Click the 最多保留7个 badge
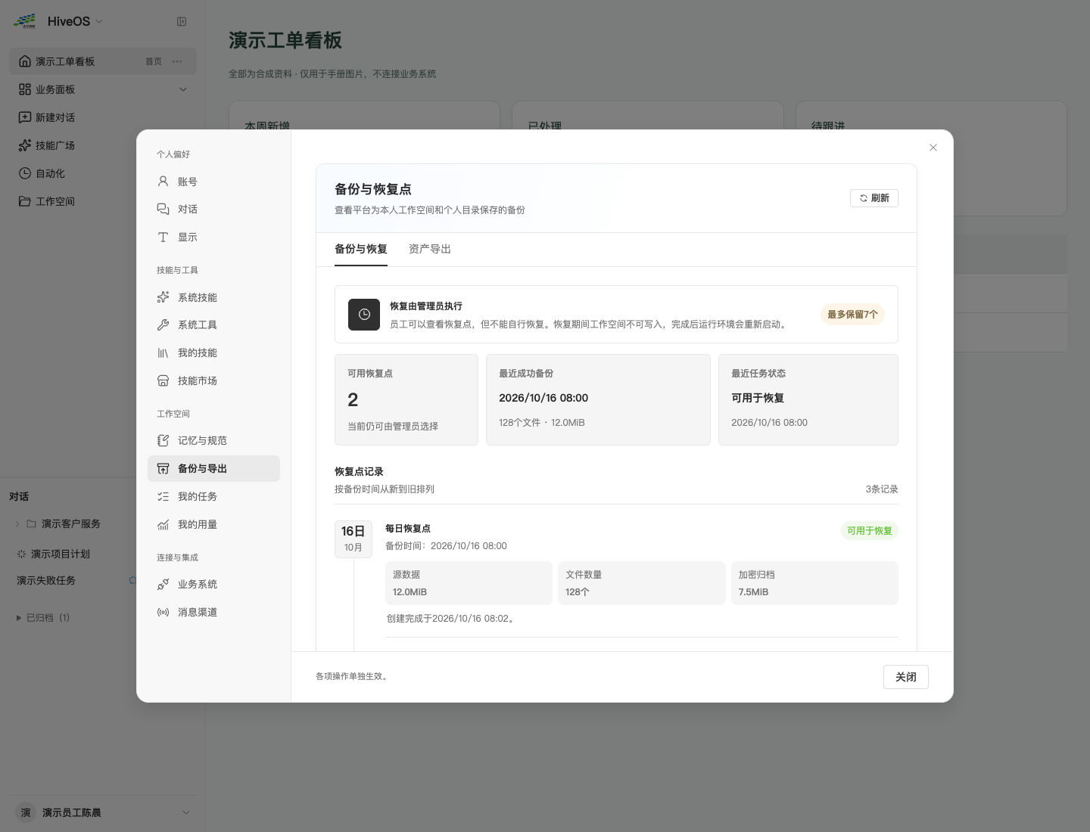This screenshot has width=1090, height=832. [852, 315]
